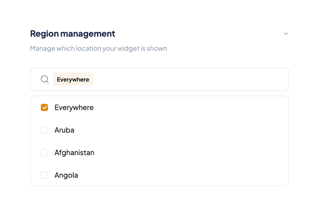Toggle off the checked Everywhere option
The image size is (319, 216).
point(44,107)
